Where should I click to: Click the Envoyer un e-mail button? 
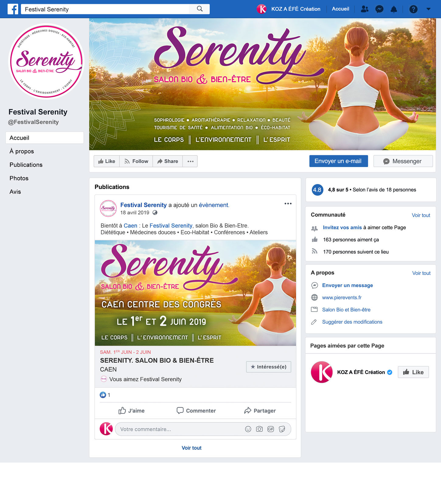coord(339,161)
